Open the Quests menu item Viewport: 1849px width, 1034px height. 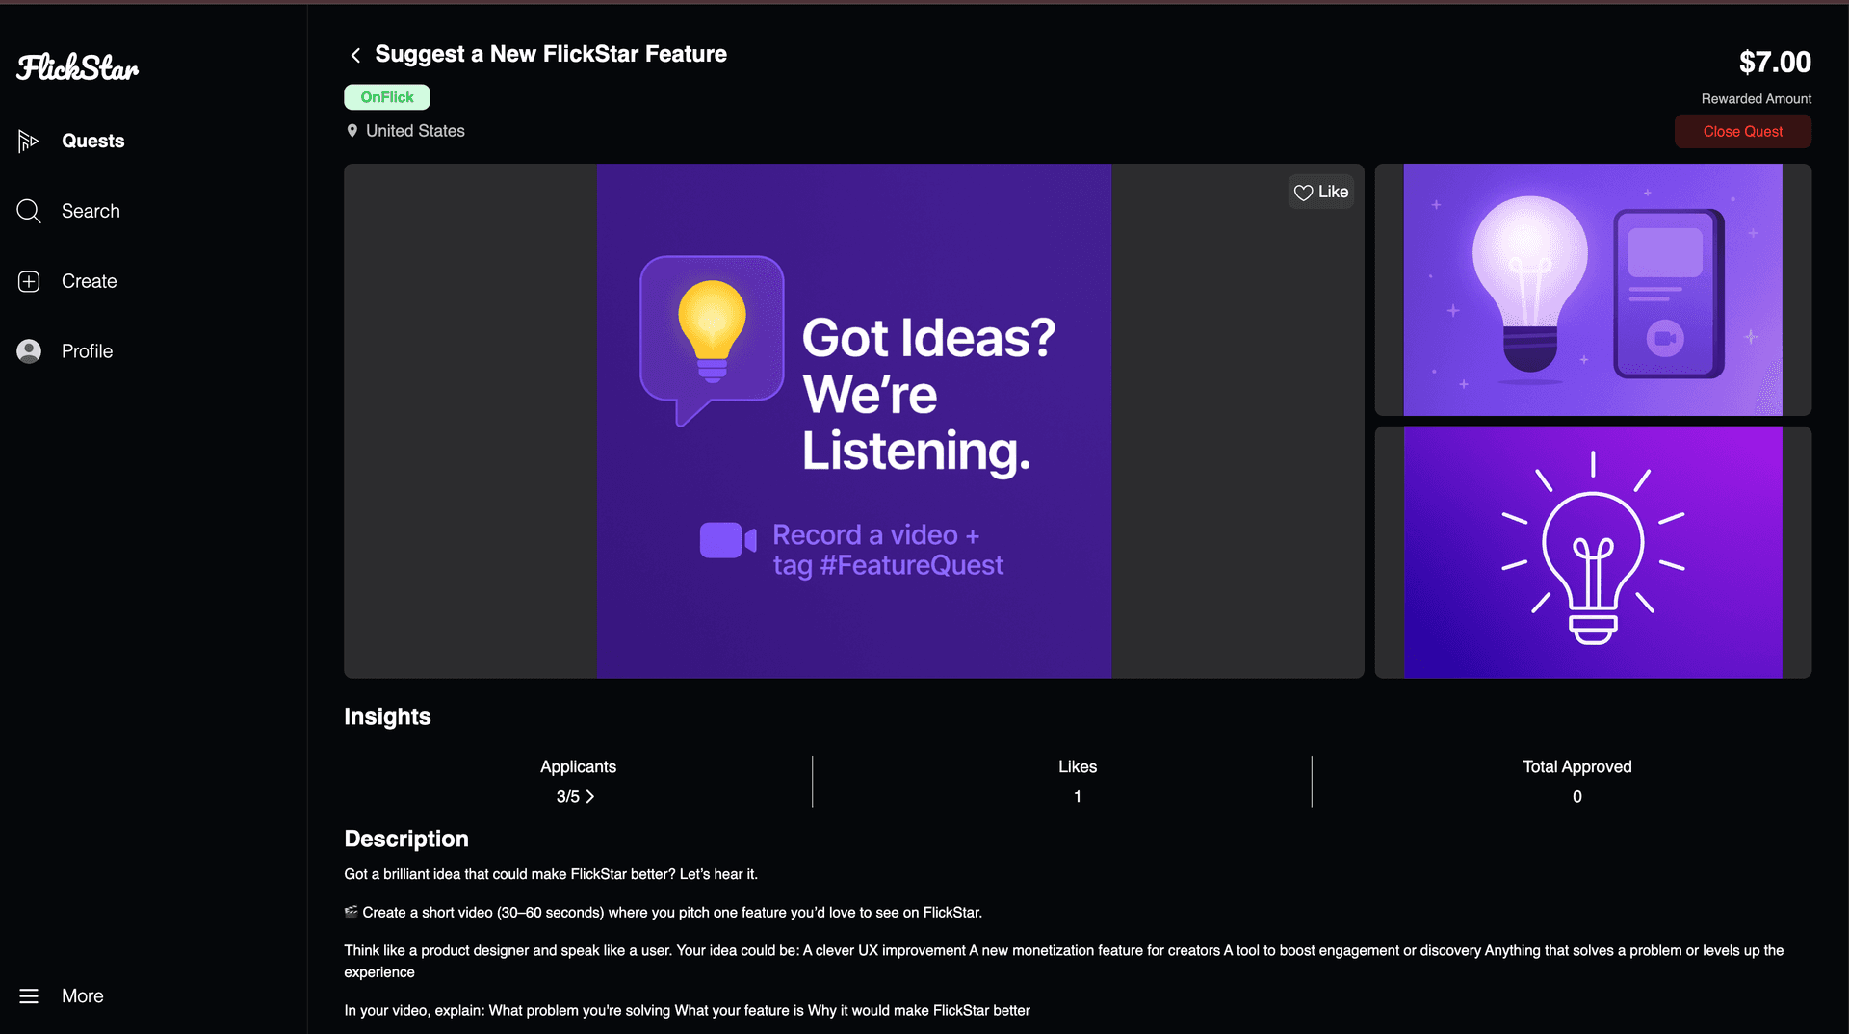[92, 141]
